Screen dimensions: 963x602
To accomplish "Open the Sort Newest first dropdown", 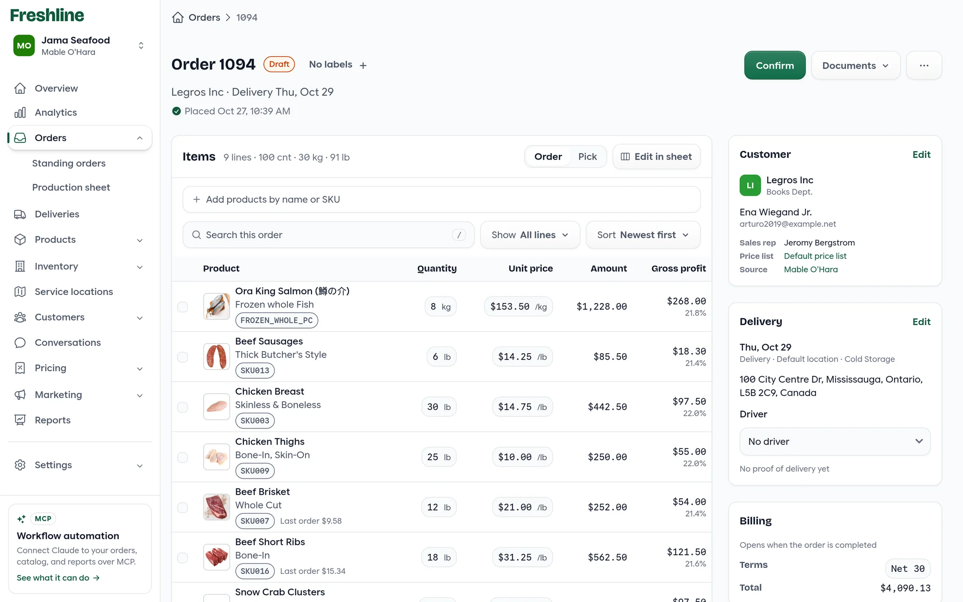I will [643, 235].
